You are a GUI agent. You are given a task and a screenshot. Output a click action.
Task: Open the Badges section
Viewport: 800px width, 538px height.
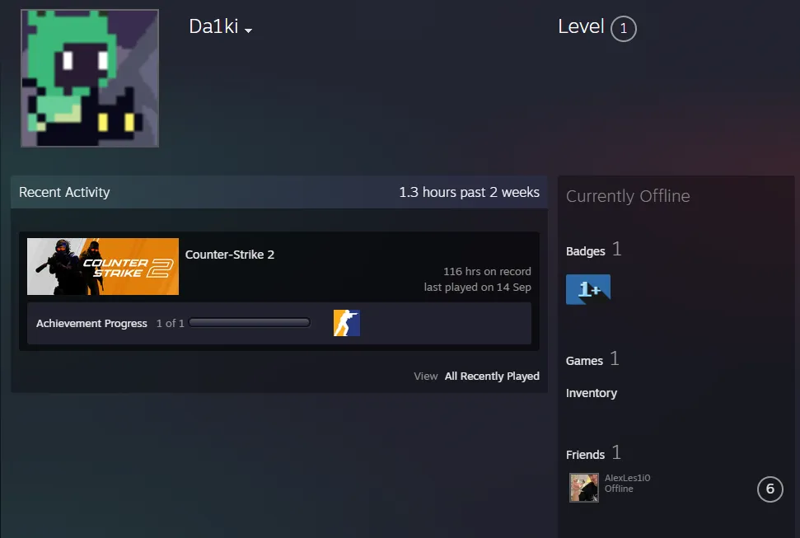point(585,251)
